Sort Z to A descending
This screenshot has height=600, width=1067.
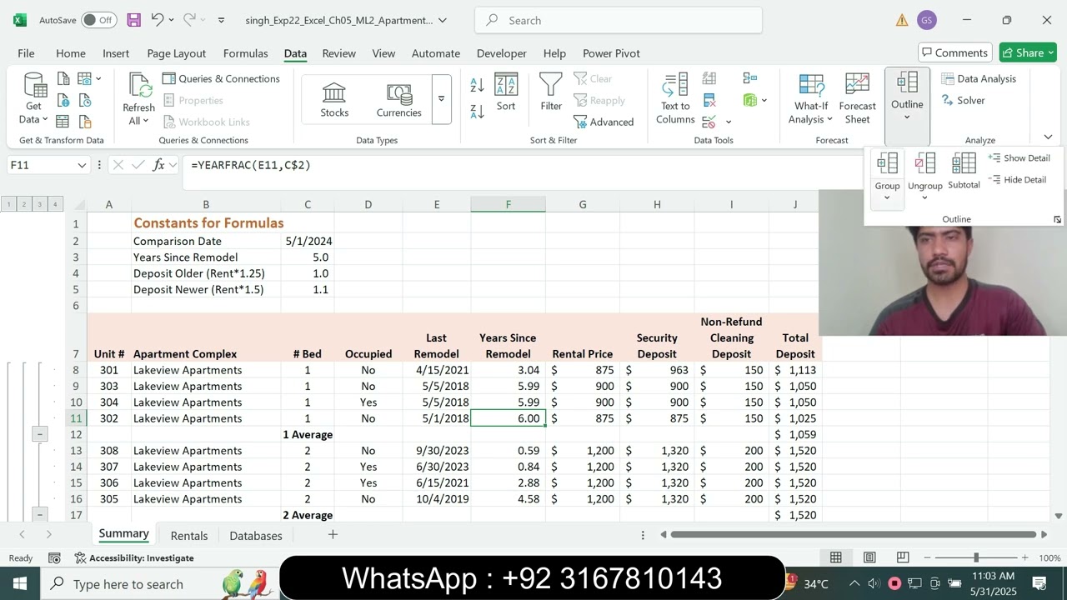(x=478, y=111)
